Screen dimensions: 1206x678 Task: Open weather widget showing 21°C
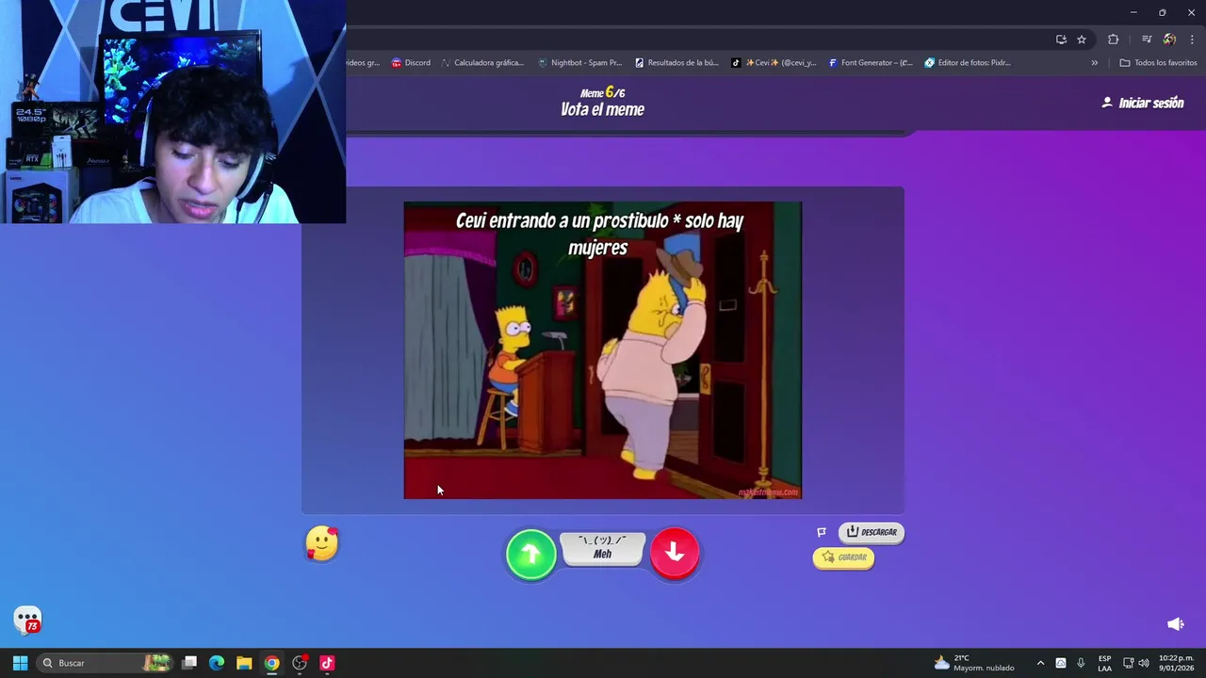click(974, 663)
